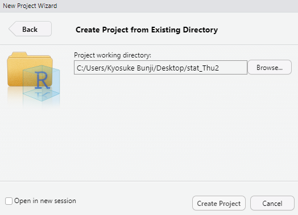Go back to the previous wizard page

30,28
